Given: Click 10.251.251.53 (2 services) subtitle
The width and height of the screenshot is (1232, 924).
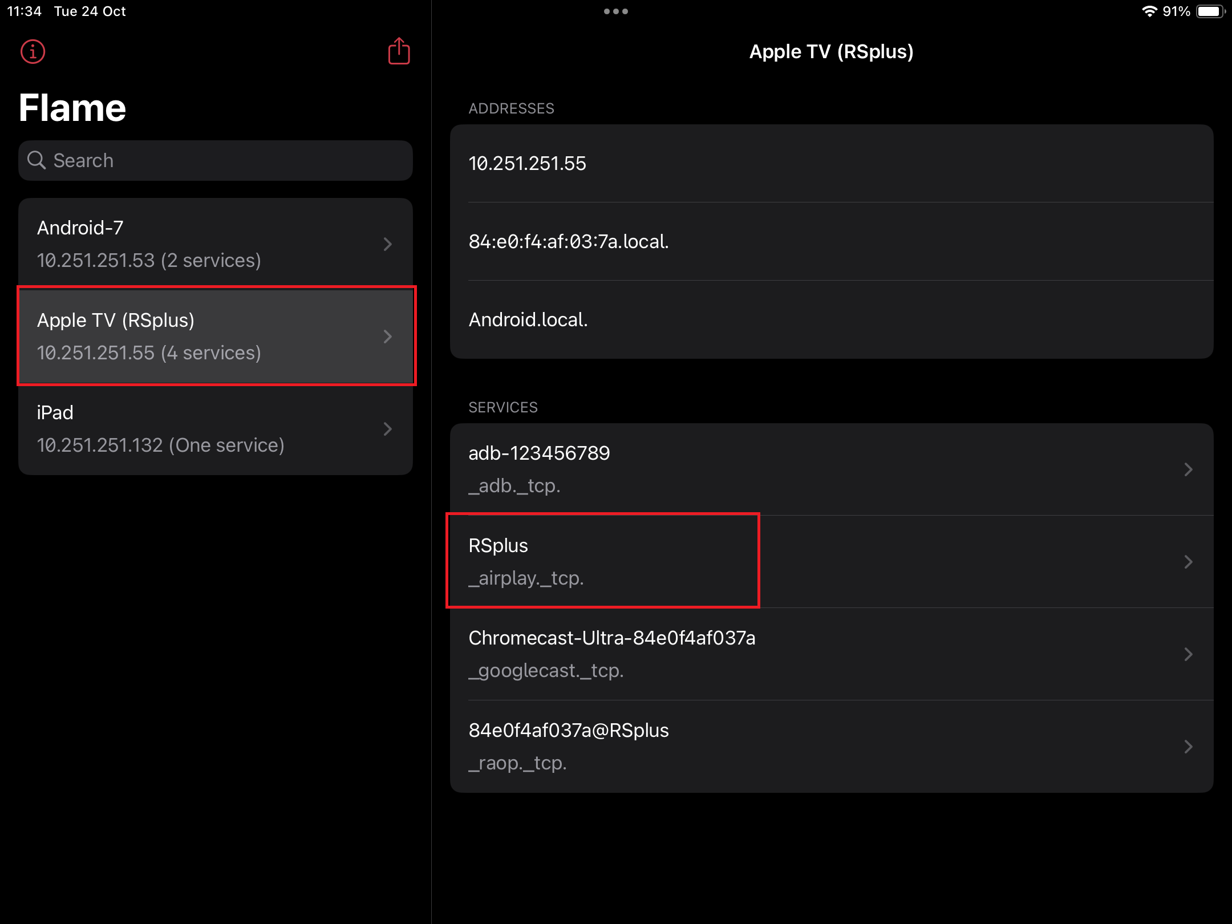Looking at the screenshot, I should (149, 261).
